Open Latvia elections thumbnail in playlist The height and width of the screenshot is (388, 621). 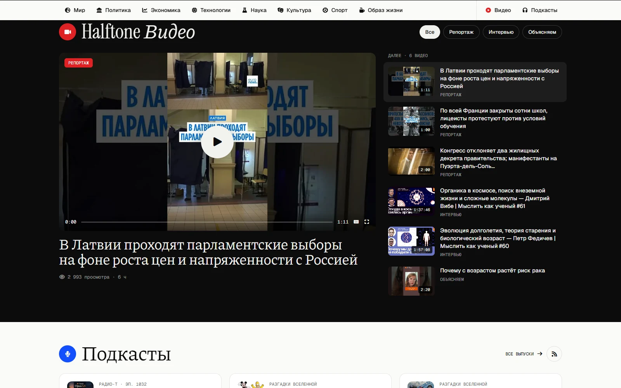click(411, 81)
